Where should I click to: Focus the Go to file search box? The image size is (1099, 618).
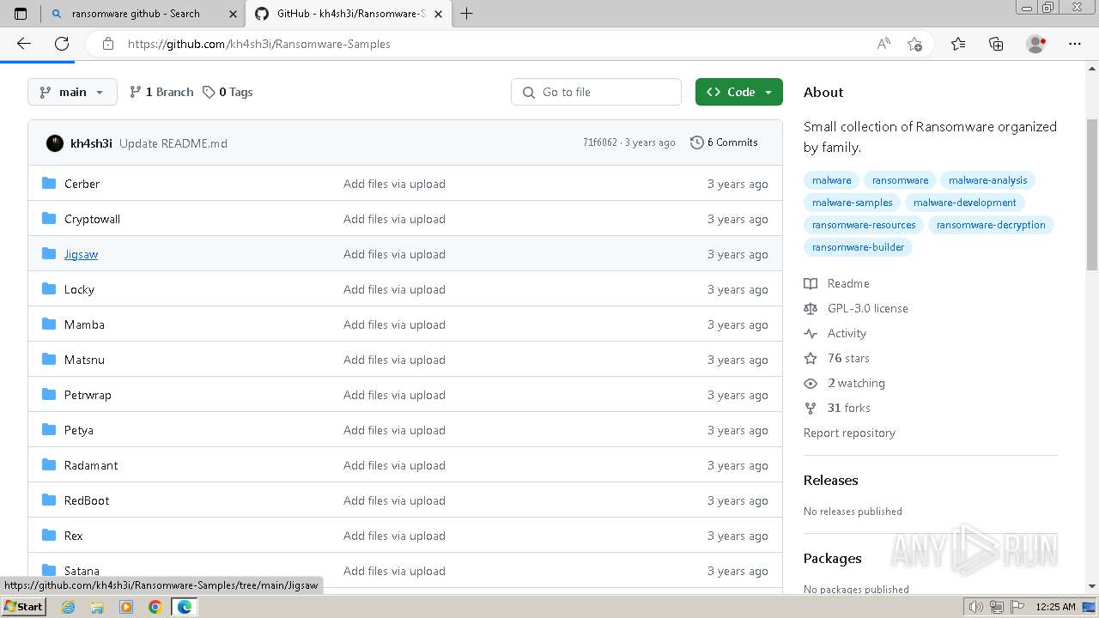(597, 92)
